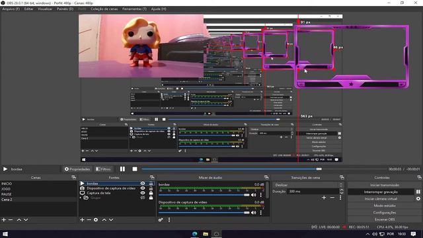Enable Modo estúdio
This screenshot has height=238, width=423.
click(385, 206)
